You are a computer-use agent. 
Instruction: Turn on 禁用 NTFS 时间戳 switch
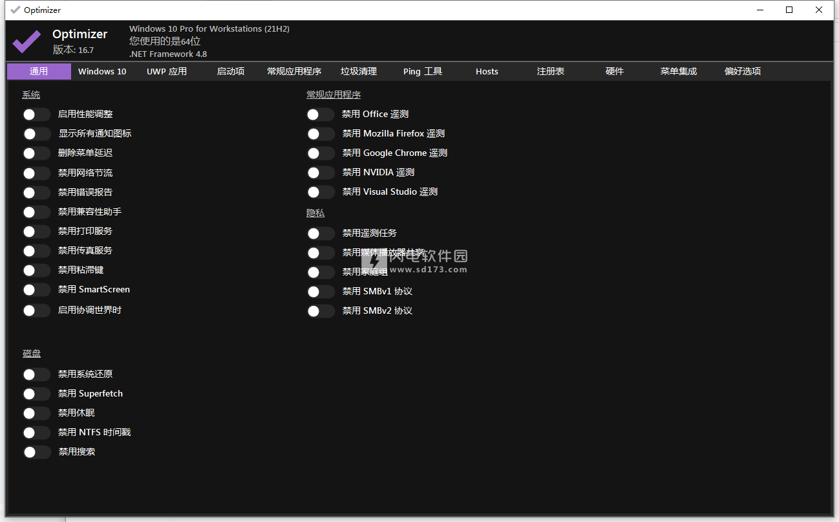pyautogui.click(x=36, y=433)
